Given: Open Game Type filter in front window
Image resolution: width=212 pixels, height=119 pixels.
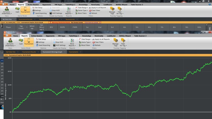Looking at the screenshot, I should point(85,42).
